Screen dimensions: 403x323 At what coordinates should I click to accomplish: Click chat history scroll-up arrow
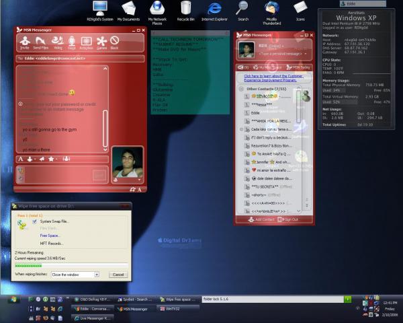click(105, 69)
